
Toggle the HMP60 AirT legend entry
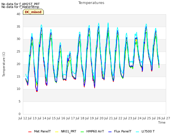[x=92, y=131]
